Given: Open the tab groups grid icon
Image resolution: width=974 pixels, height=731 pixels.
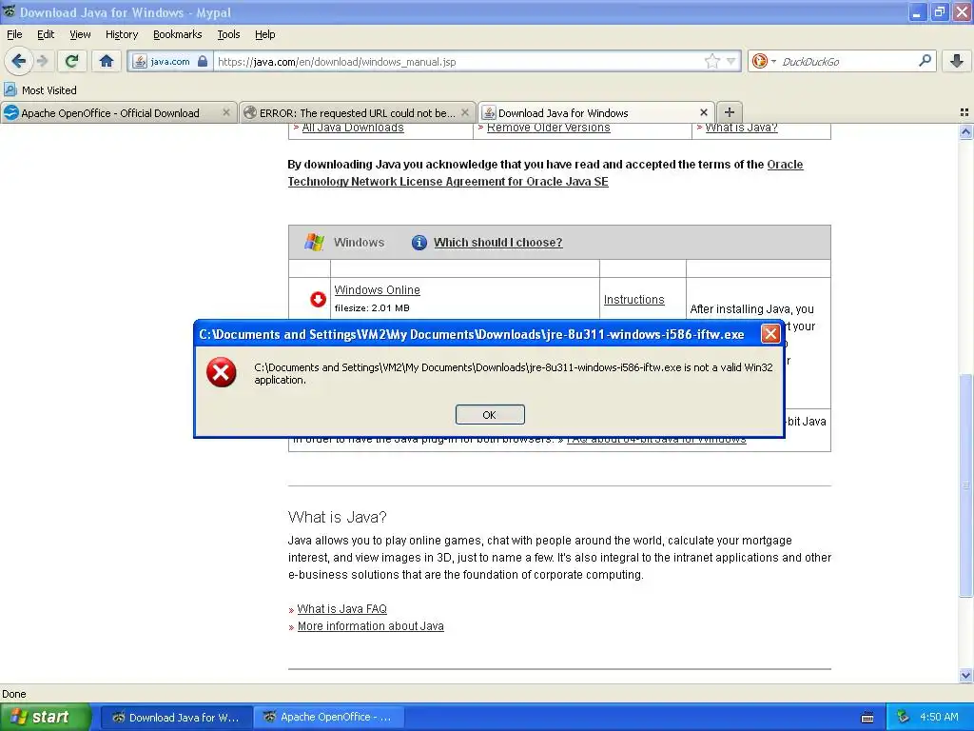Looking at the screenshot, I should pyautogui.click(x=964, y=112).
